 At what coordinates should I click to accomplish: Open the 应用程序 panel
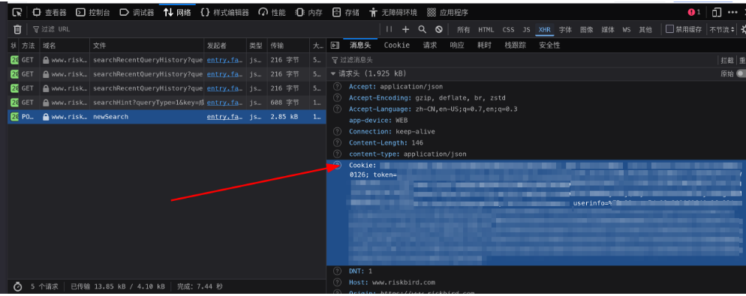pyautogui.click(x=448, y=12)
